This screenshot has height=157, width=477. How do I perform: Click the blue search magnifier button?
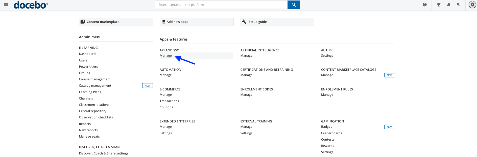click(x=294, y=5)
